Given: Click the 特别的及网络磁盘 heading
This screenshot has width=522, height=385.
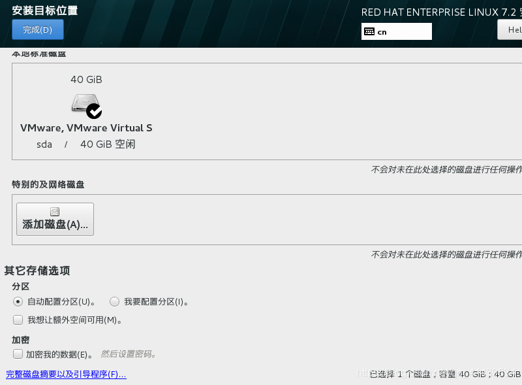Looking at the screenshot, I should (48, 184).
